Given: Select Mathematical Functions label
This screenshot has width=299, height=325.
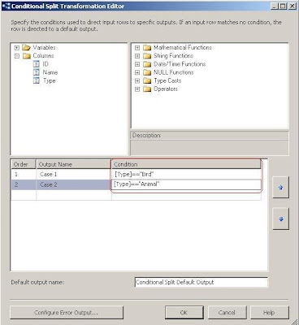Looking at the screenshot, I should tap(183, 47).
